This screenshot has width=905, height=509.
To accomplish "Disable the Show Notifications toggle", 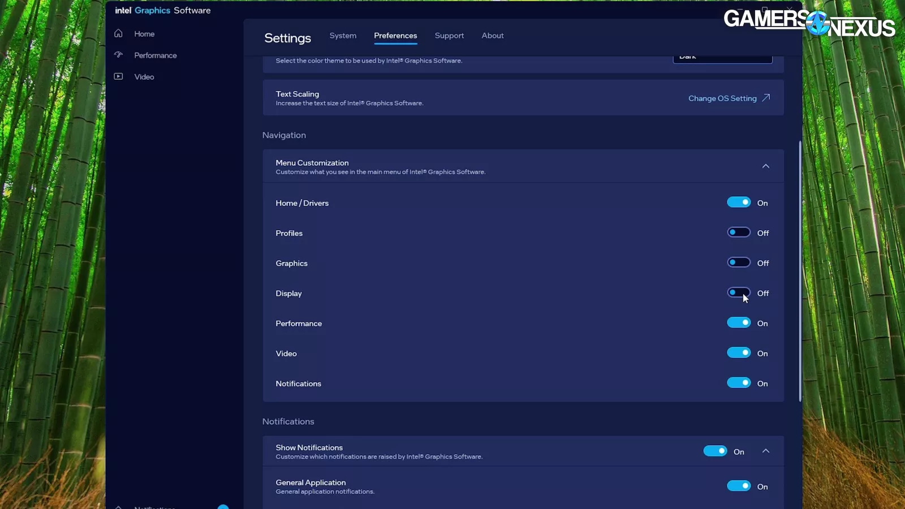I will coord(715,451).
